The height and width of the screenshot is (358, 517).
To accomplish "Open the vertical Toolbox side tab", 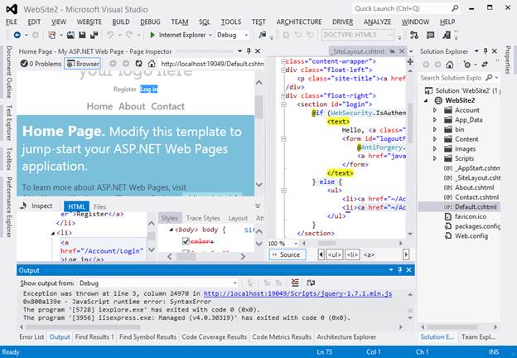I will (x=9, y=158).
